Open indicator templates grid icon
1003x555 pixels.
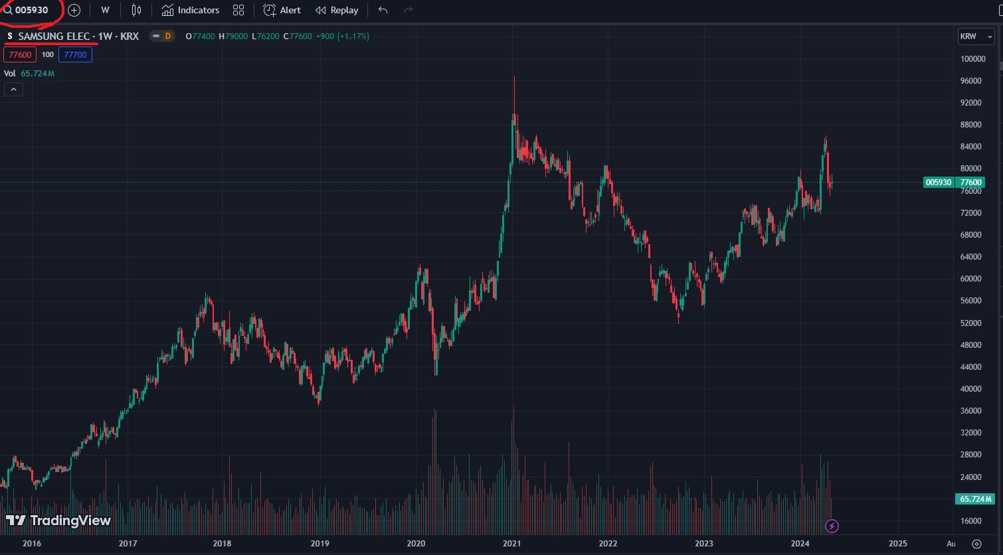point(238,10)
